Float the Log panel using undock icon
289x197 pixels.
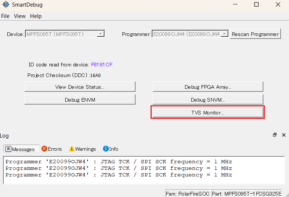tap(275, 135)
